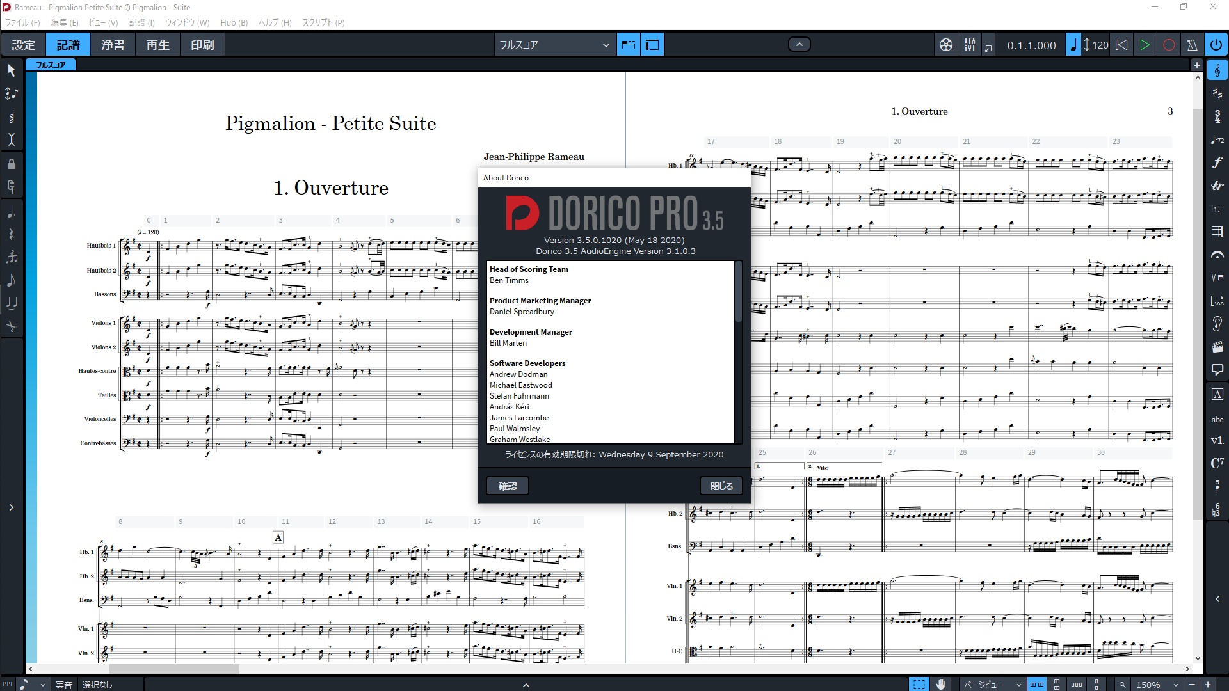The width and height of the screenshot is (1229, 691).
Task: Select the hand tool in the status bar
Action: [940, 685]
